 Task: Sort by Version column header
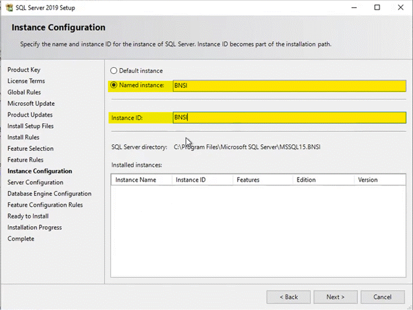[380, 180]
